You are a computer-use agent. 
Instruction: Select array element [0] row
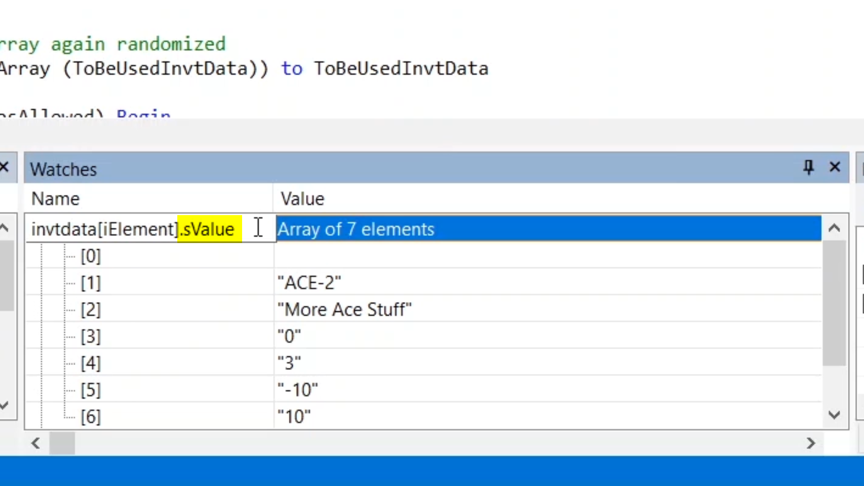click(90, 256)
